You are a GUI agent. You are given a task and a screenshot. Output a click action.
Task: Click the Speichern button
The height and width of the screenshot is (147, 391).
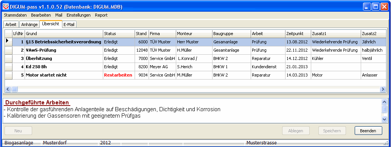tap(332, 130)
